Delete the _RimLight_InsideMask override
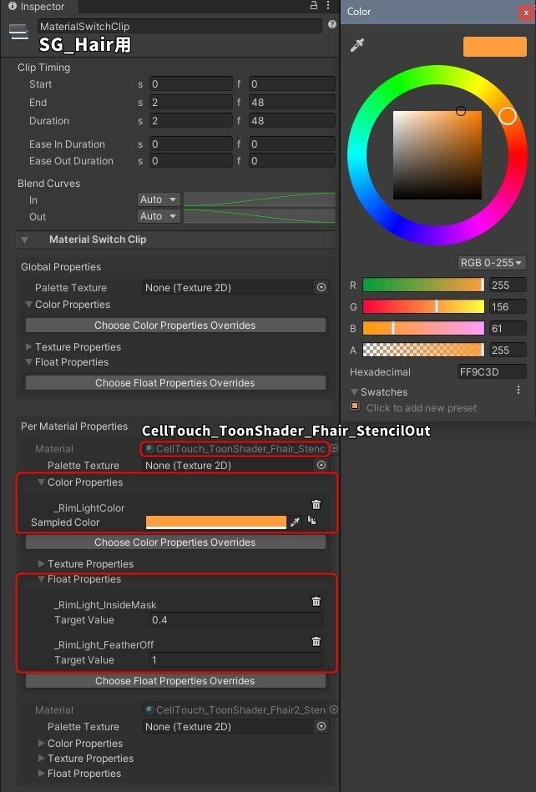The width and height of the screenshot is (536, 792). click(316, 601)
